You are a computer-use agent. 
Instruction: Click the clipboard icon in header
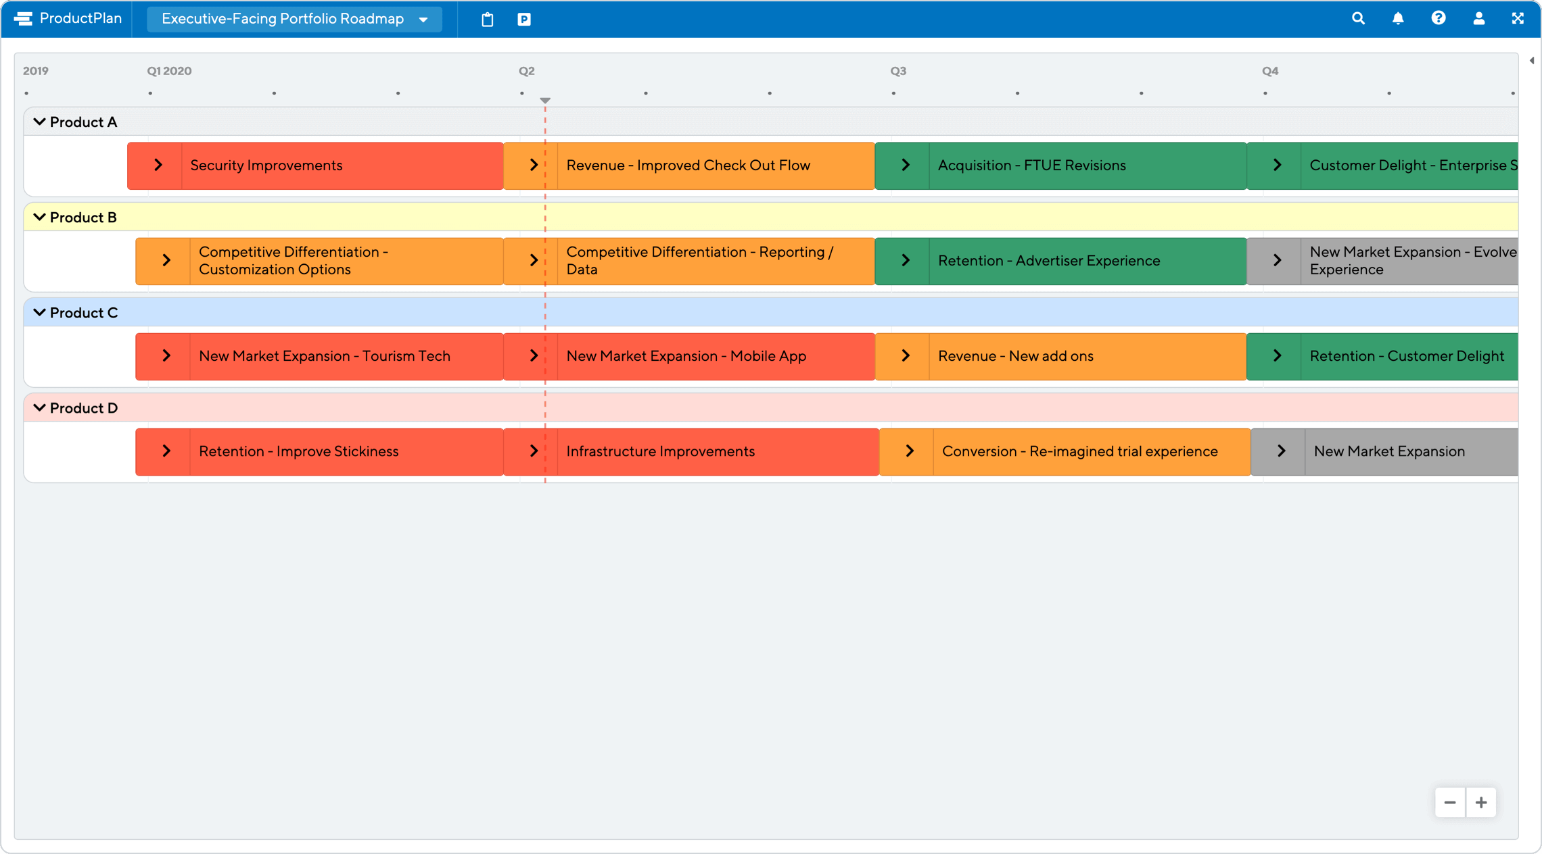(x=487, y=20)
